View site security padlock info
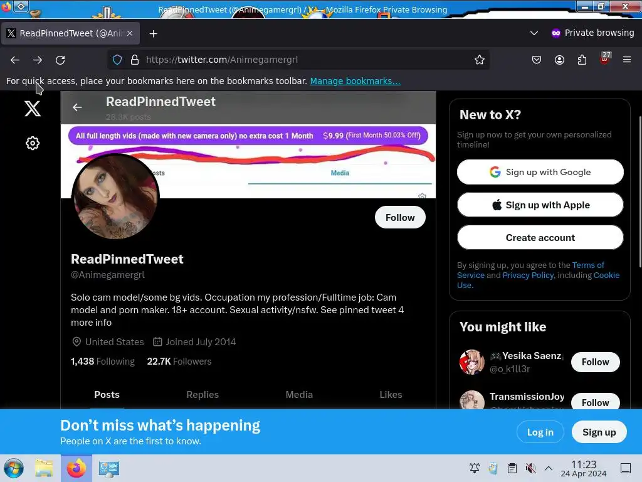The width and height of the screenshot is (642, 482). pos(135,60)
